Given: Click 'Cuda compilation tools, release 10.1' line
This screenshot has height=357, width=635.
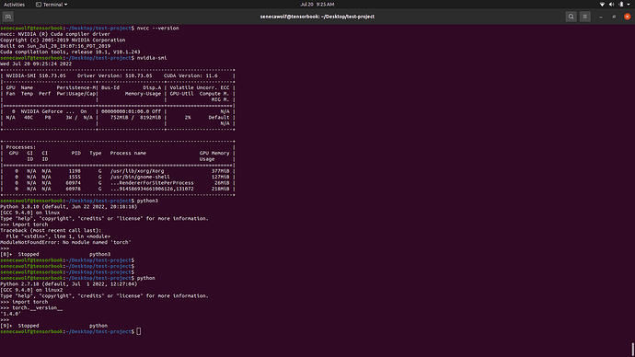Looking at the screenshot, I should coord(70,52).
